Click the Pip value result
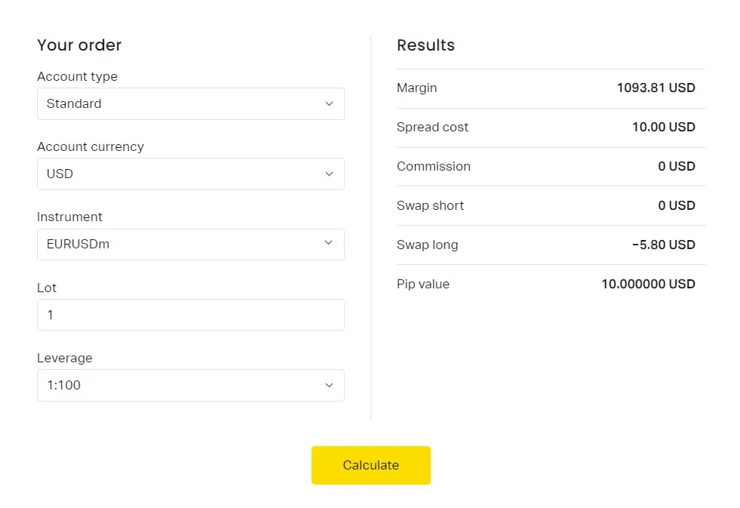 pyautogui.click(x=649, y=284)
